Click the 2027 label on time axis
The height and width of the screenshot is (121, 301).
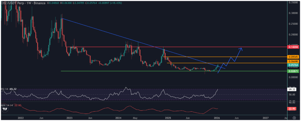click(x=265, y=117)
